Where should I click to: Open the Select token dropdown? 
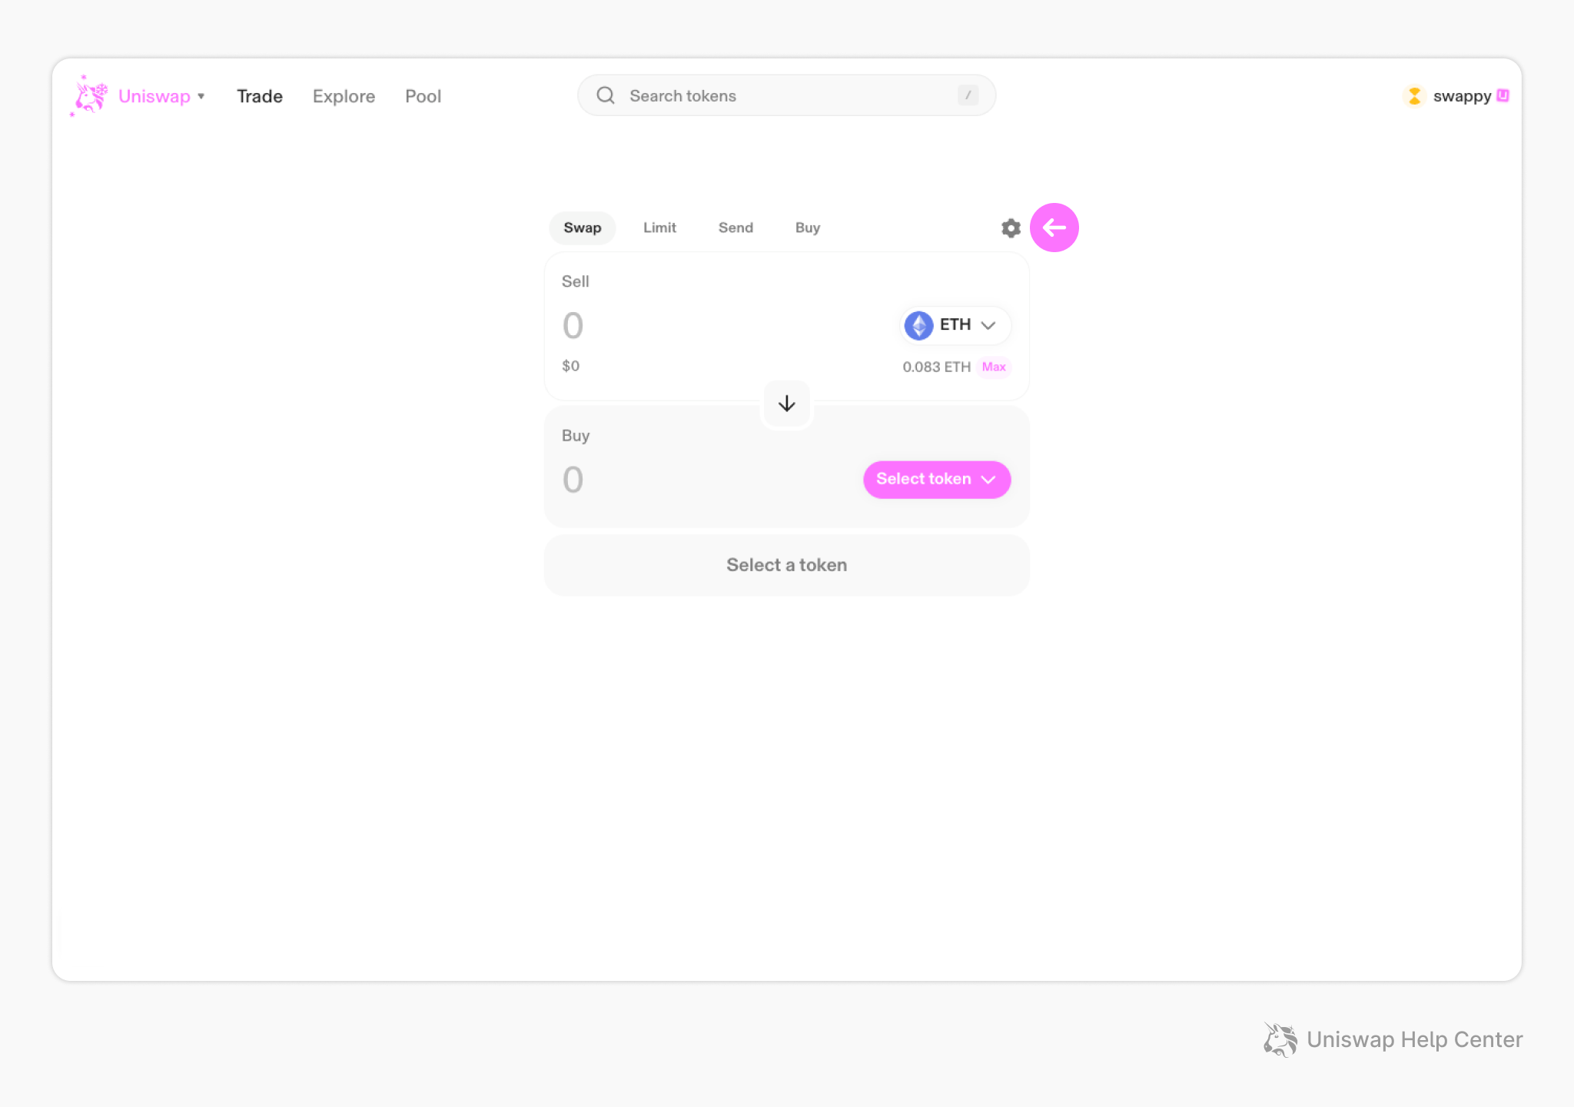tap(937, 480)
